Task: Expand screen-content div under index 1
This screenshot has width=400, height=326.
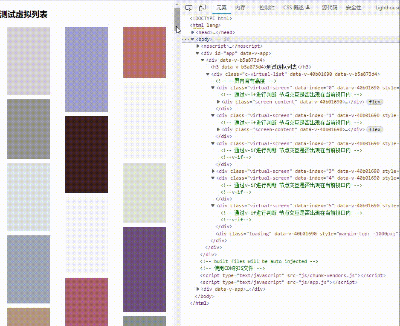Action: pos(218,129)
